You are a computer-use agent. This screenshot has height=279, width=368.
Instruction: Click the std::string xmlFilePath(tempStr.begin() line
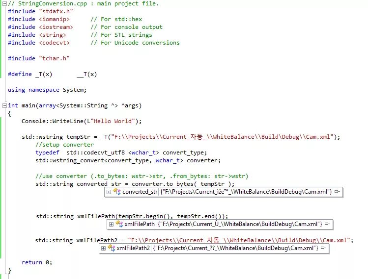click(132, 216)
